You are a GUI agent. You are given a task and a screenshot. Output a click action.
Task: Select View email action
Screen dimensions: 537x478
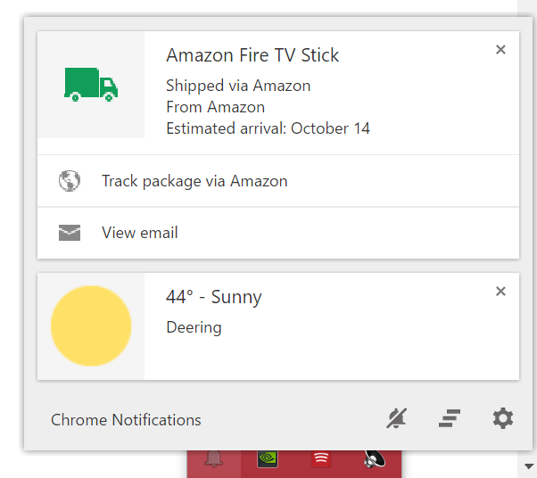140,233
